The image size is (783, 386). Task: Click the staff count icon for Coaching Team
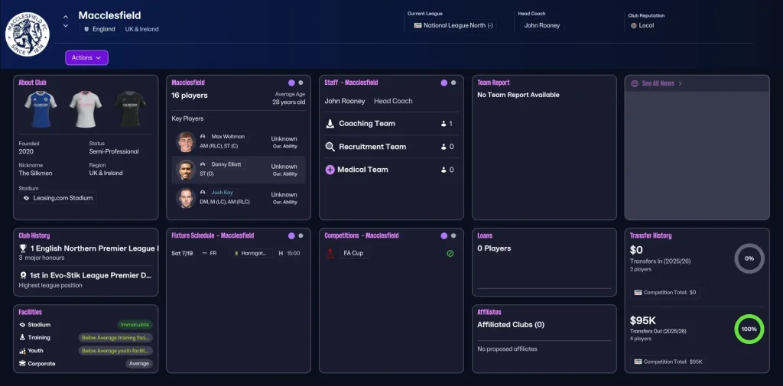point(443,124)
